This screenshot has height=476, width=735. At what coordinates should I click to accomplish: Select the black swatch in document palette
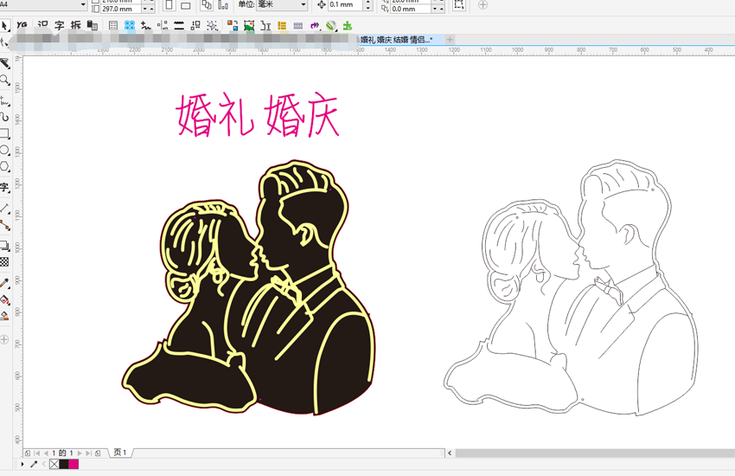point(64,464)
